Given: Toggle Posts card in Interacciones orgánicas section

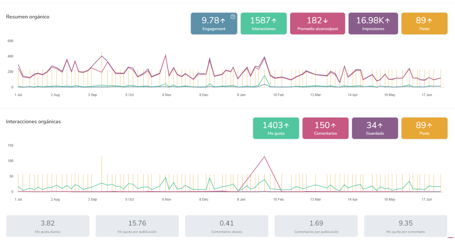Looking at the screenshot, I should pyautogui.click(x=424, y=128).
